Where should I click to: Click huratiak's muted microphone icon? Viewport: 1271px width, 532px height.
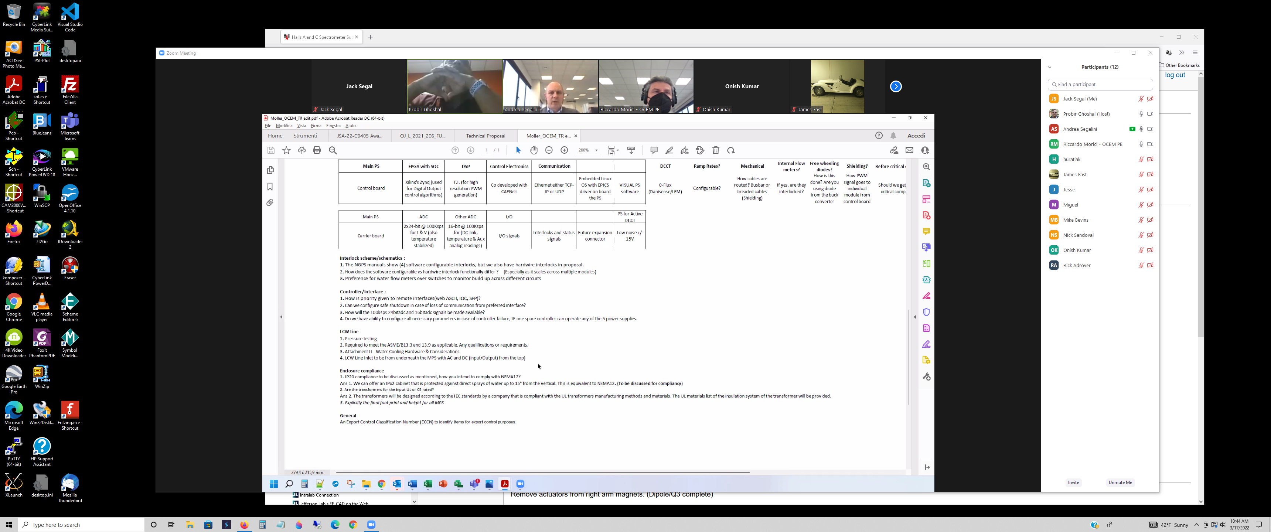pyautogui.click(x=1141, y=159)
